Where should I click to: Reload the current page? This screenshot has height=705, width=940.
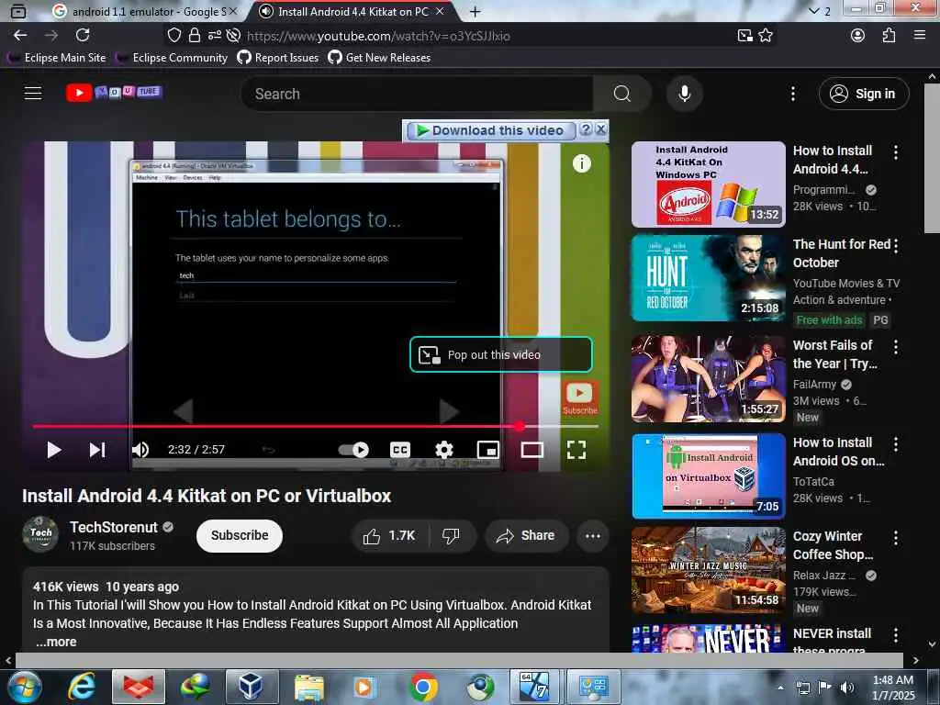pyautogui.click(x=83, y=36)
